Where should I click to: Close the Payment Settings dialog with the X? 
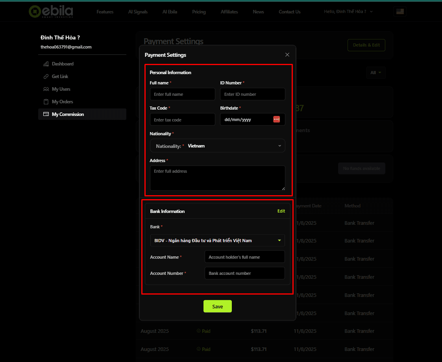(x=287, y=54)
